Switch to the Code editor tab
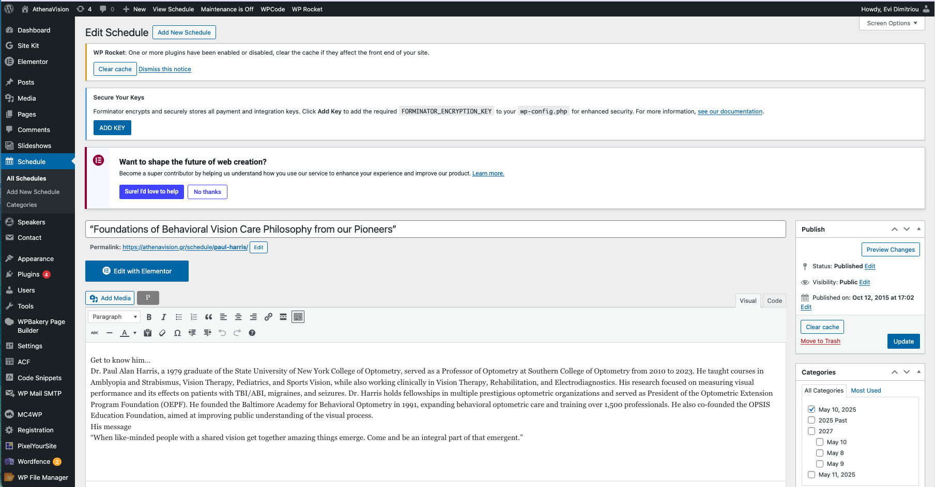 click(774, 301)
